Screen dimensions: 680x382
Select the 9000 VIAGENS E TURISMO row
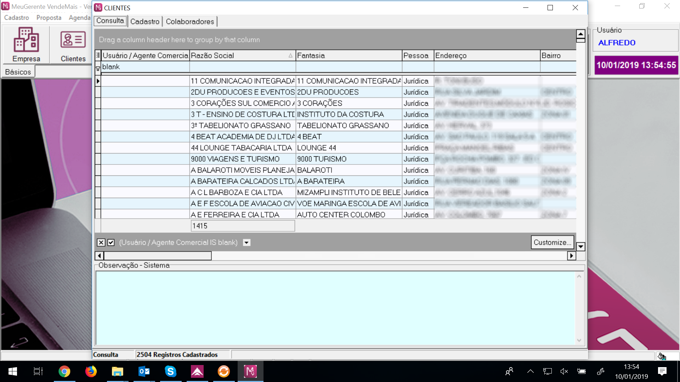click(243, 159)
